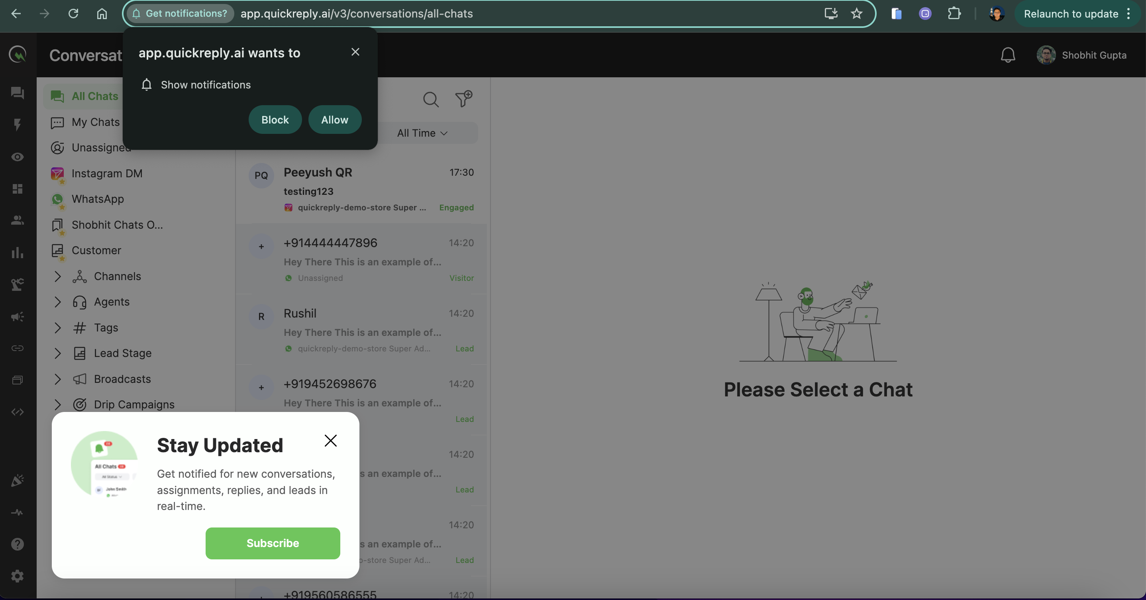Click the party popper icon in left rail
The image size is (1146, 600).
pyautogui.click(x=18, y=480)
